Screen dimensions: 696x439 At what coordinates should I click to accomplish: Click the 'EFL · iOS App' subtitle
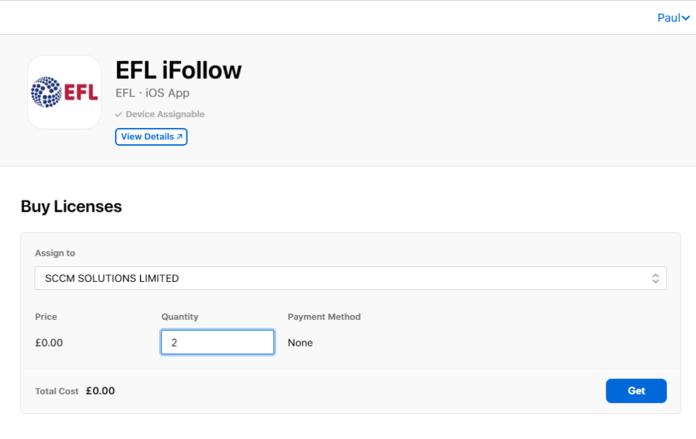click(x=152, y=93)
